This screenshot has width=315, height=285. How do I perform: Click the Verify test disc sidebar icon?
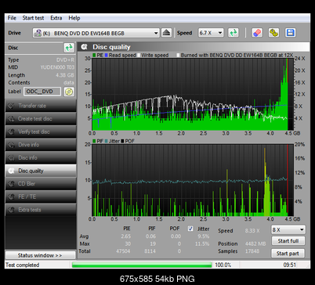11,132
